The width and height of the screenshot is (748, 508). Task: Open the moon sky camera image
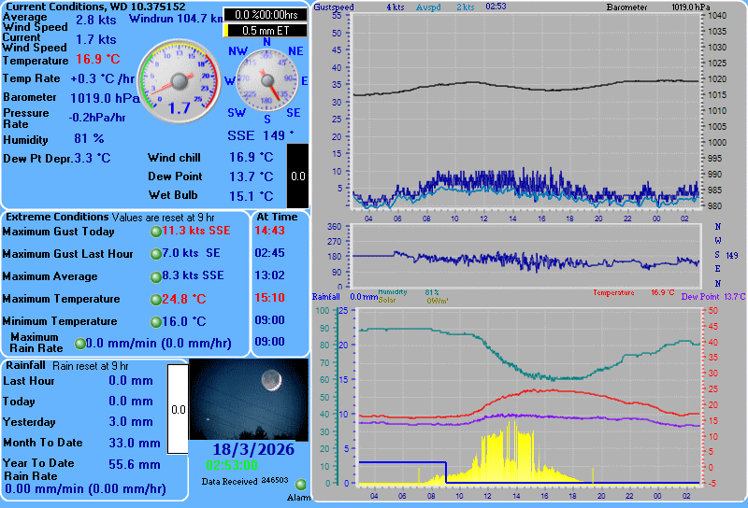point(249,399)
